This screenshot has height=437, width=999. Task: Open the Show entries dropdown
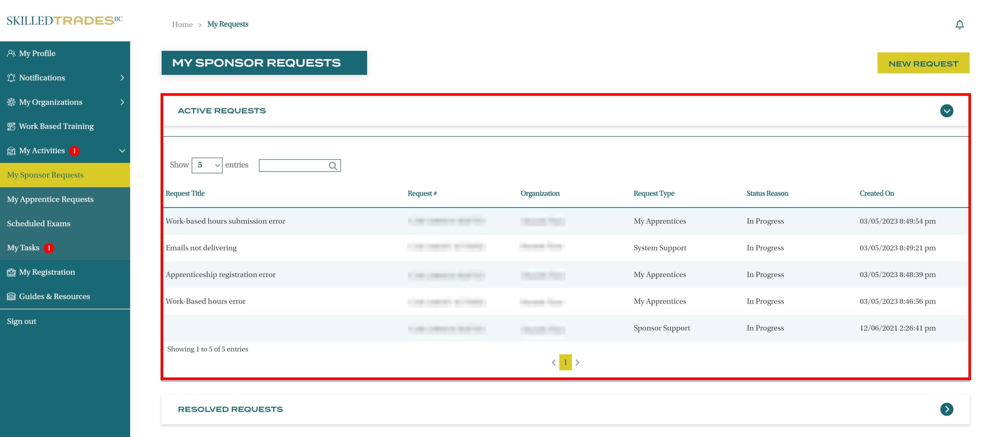[207, 166]
